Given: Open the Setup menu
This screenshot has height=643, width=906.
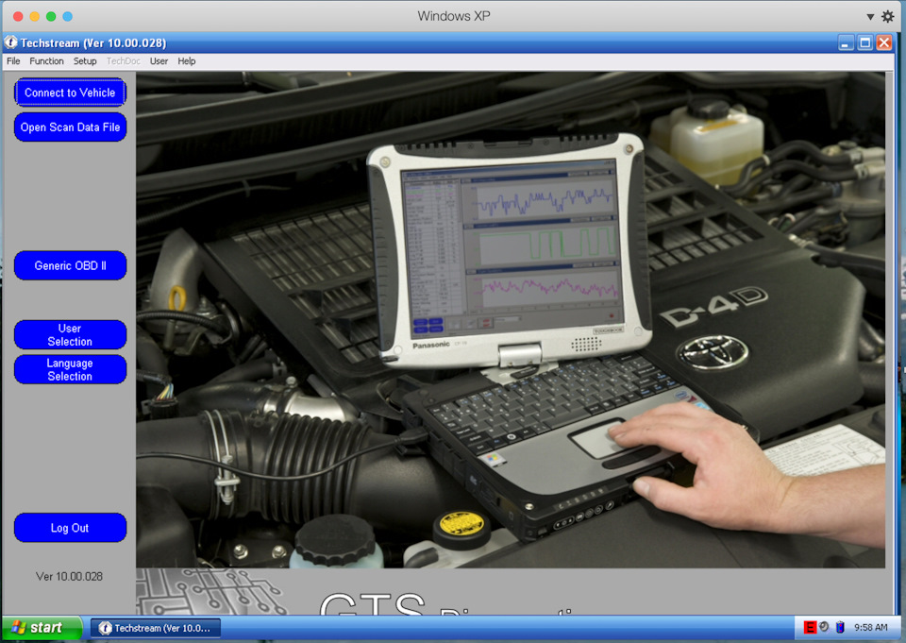Looking at the screenshot, I should point(85,60).
